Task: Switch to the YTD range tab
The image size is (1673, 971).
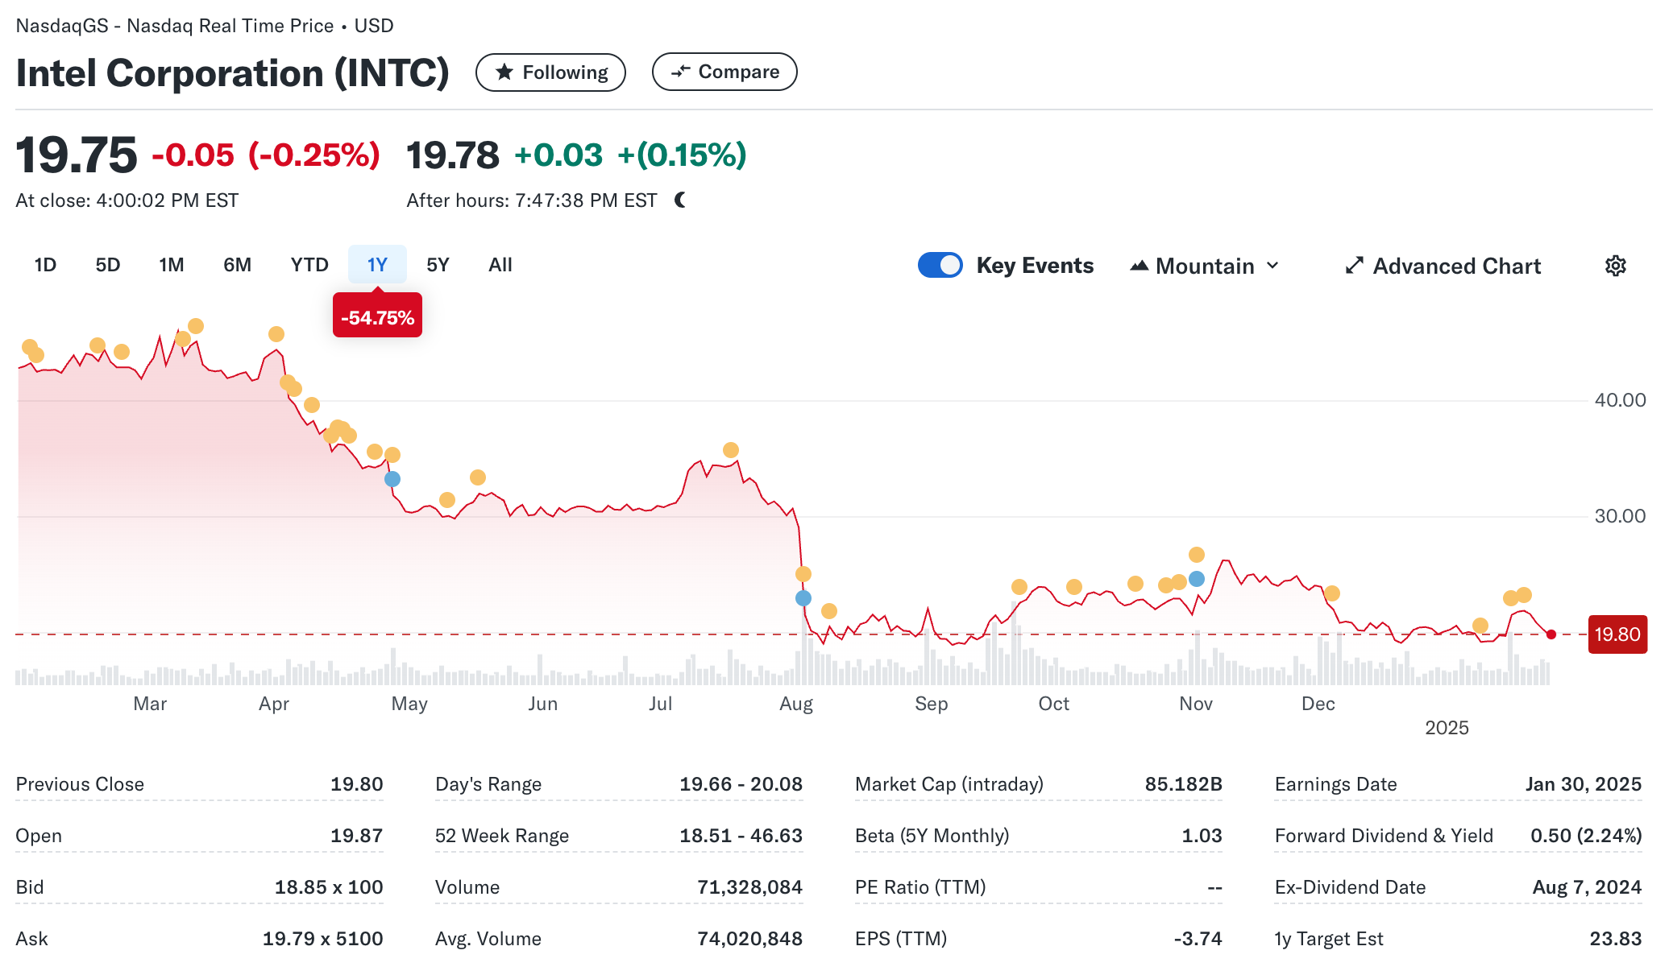Action: tap(309, 265)
